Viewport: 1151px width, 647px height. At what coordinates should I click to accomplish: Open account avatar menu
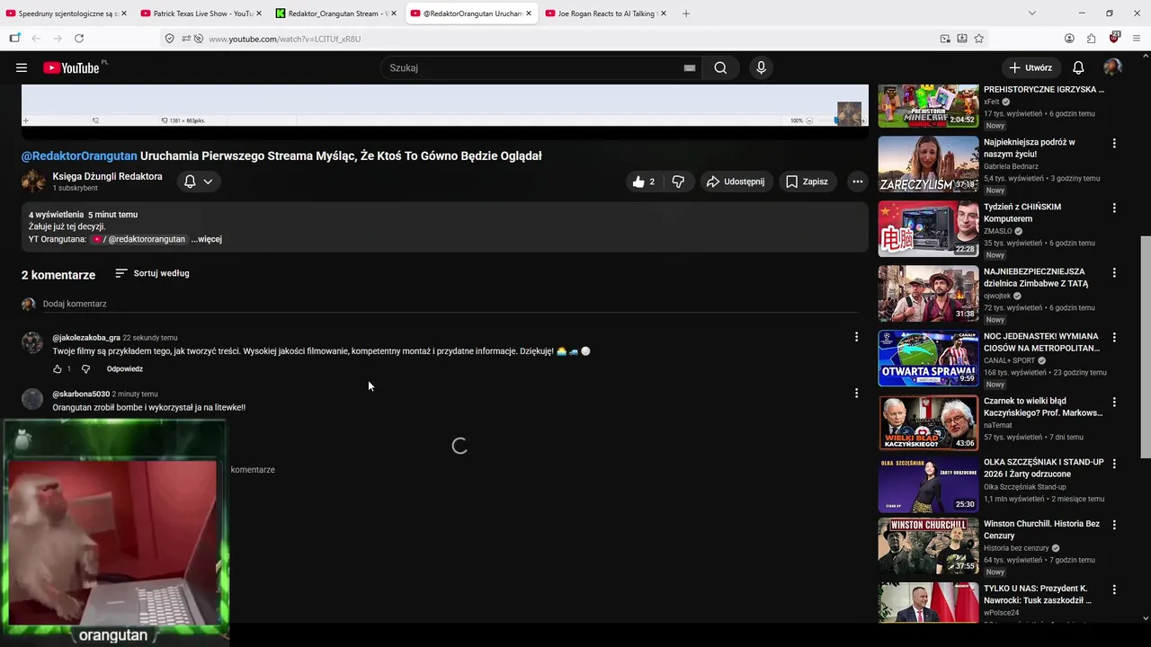click(x=1112, y=67)
